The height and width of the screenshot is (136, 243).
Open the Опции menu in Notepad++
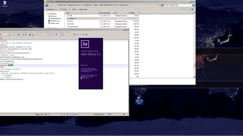point(31,32)
